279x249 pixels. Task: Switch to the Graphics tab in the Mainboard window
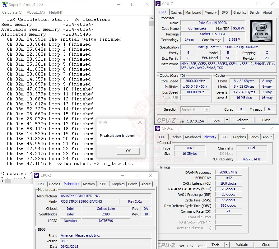[x=118, y=184]
